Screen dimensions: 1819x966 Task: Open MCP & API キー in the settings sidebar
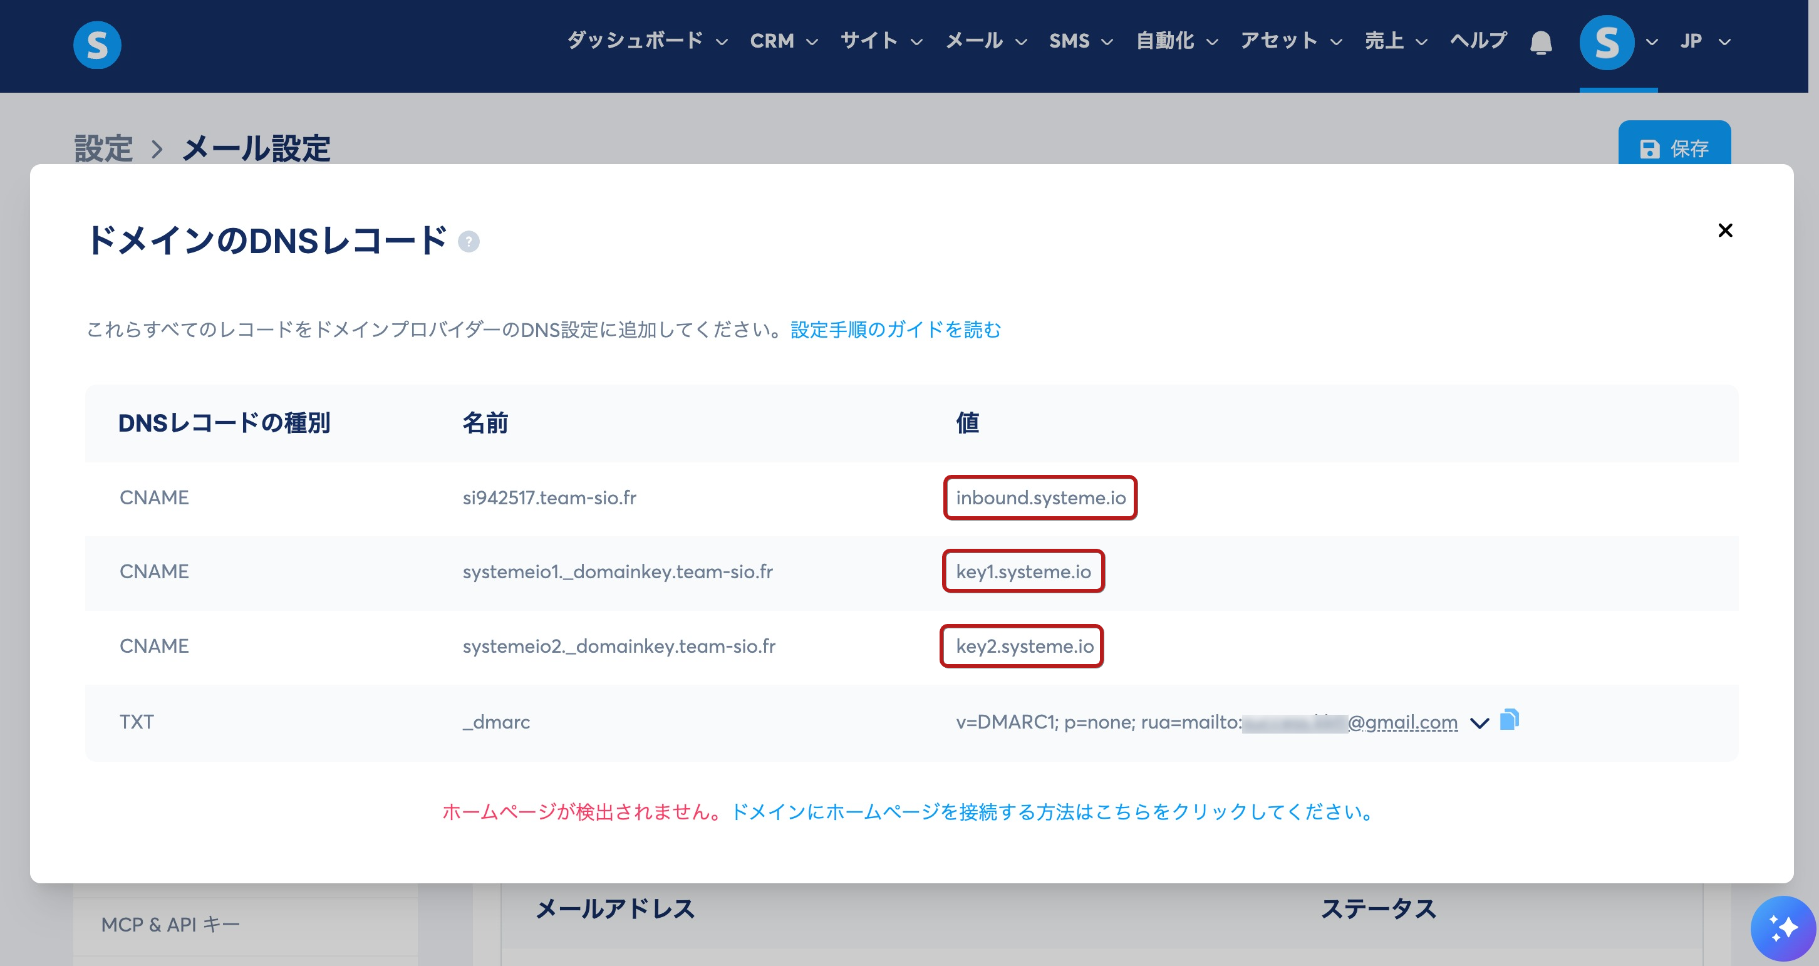171,924
